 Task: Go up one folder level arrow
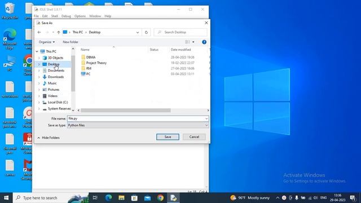[59, 32]
